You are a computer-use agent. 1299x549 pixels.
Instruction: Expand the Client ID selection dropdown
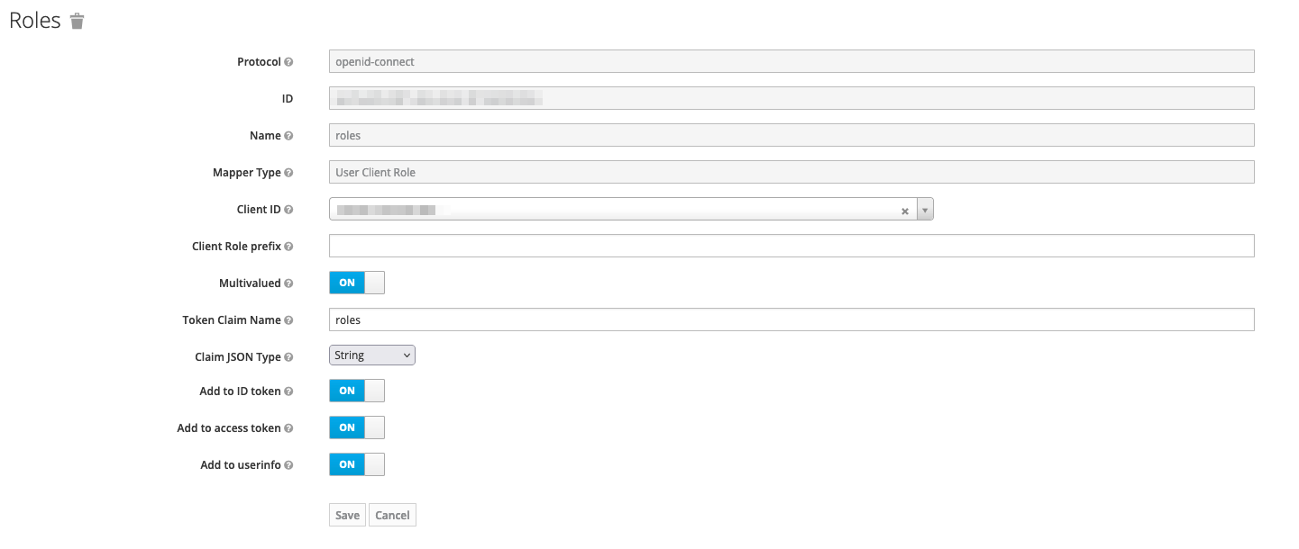point(924,209)
